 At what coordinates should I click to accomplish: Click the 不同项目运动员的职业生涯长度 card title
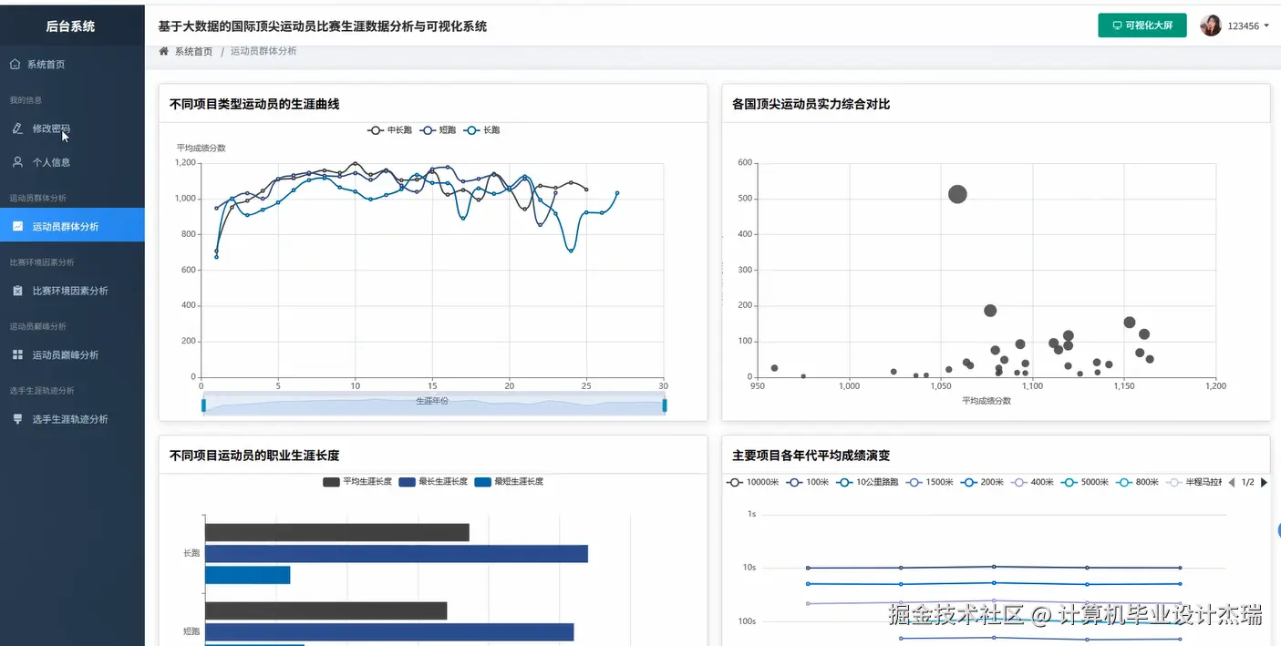254,456
